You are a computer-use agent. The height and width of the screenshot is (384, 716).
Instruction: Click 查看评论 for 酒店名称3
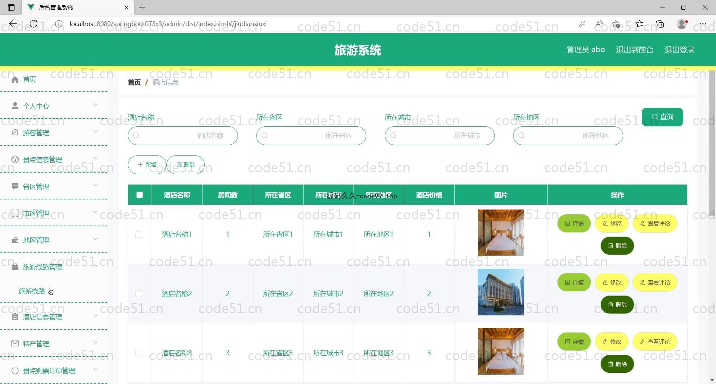click(x=655, y=342)
